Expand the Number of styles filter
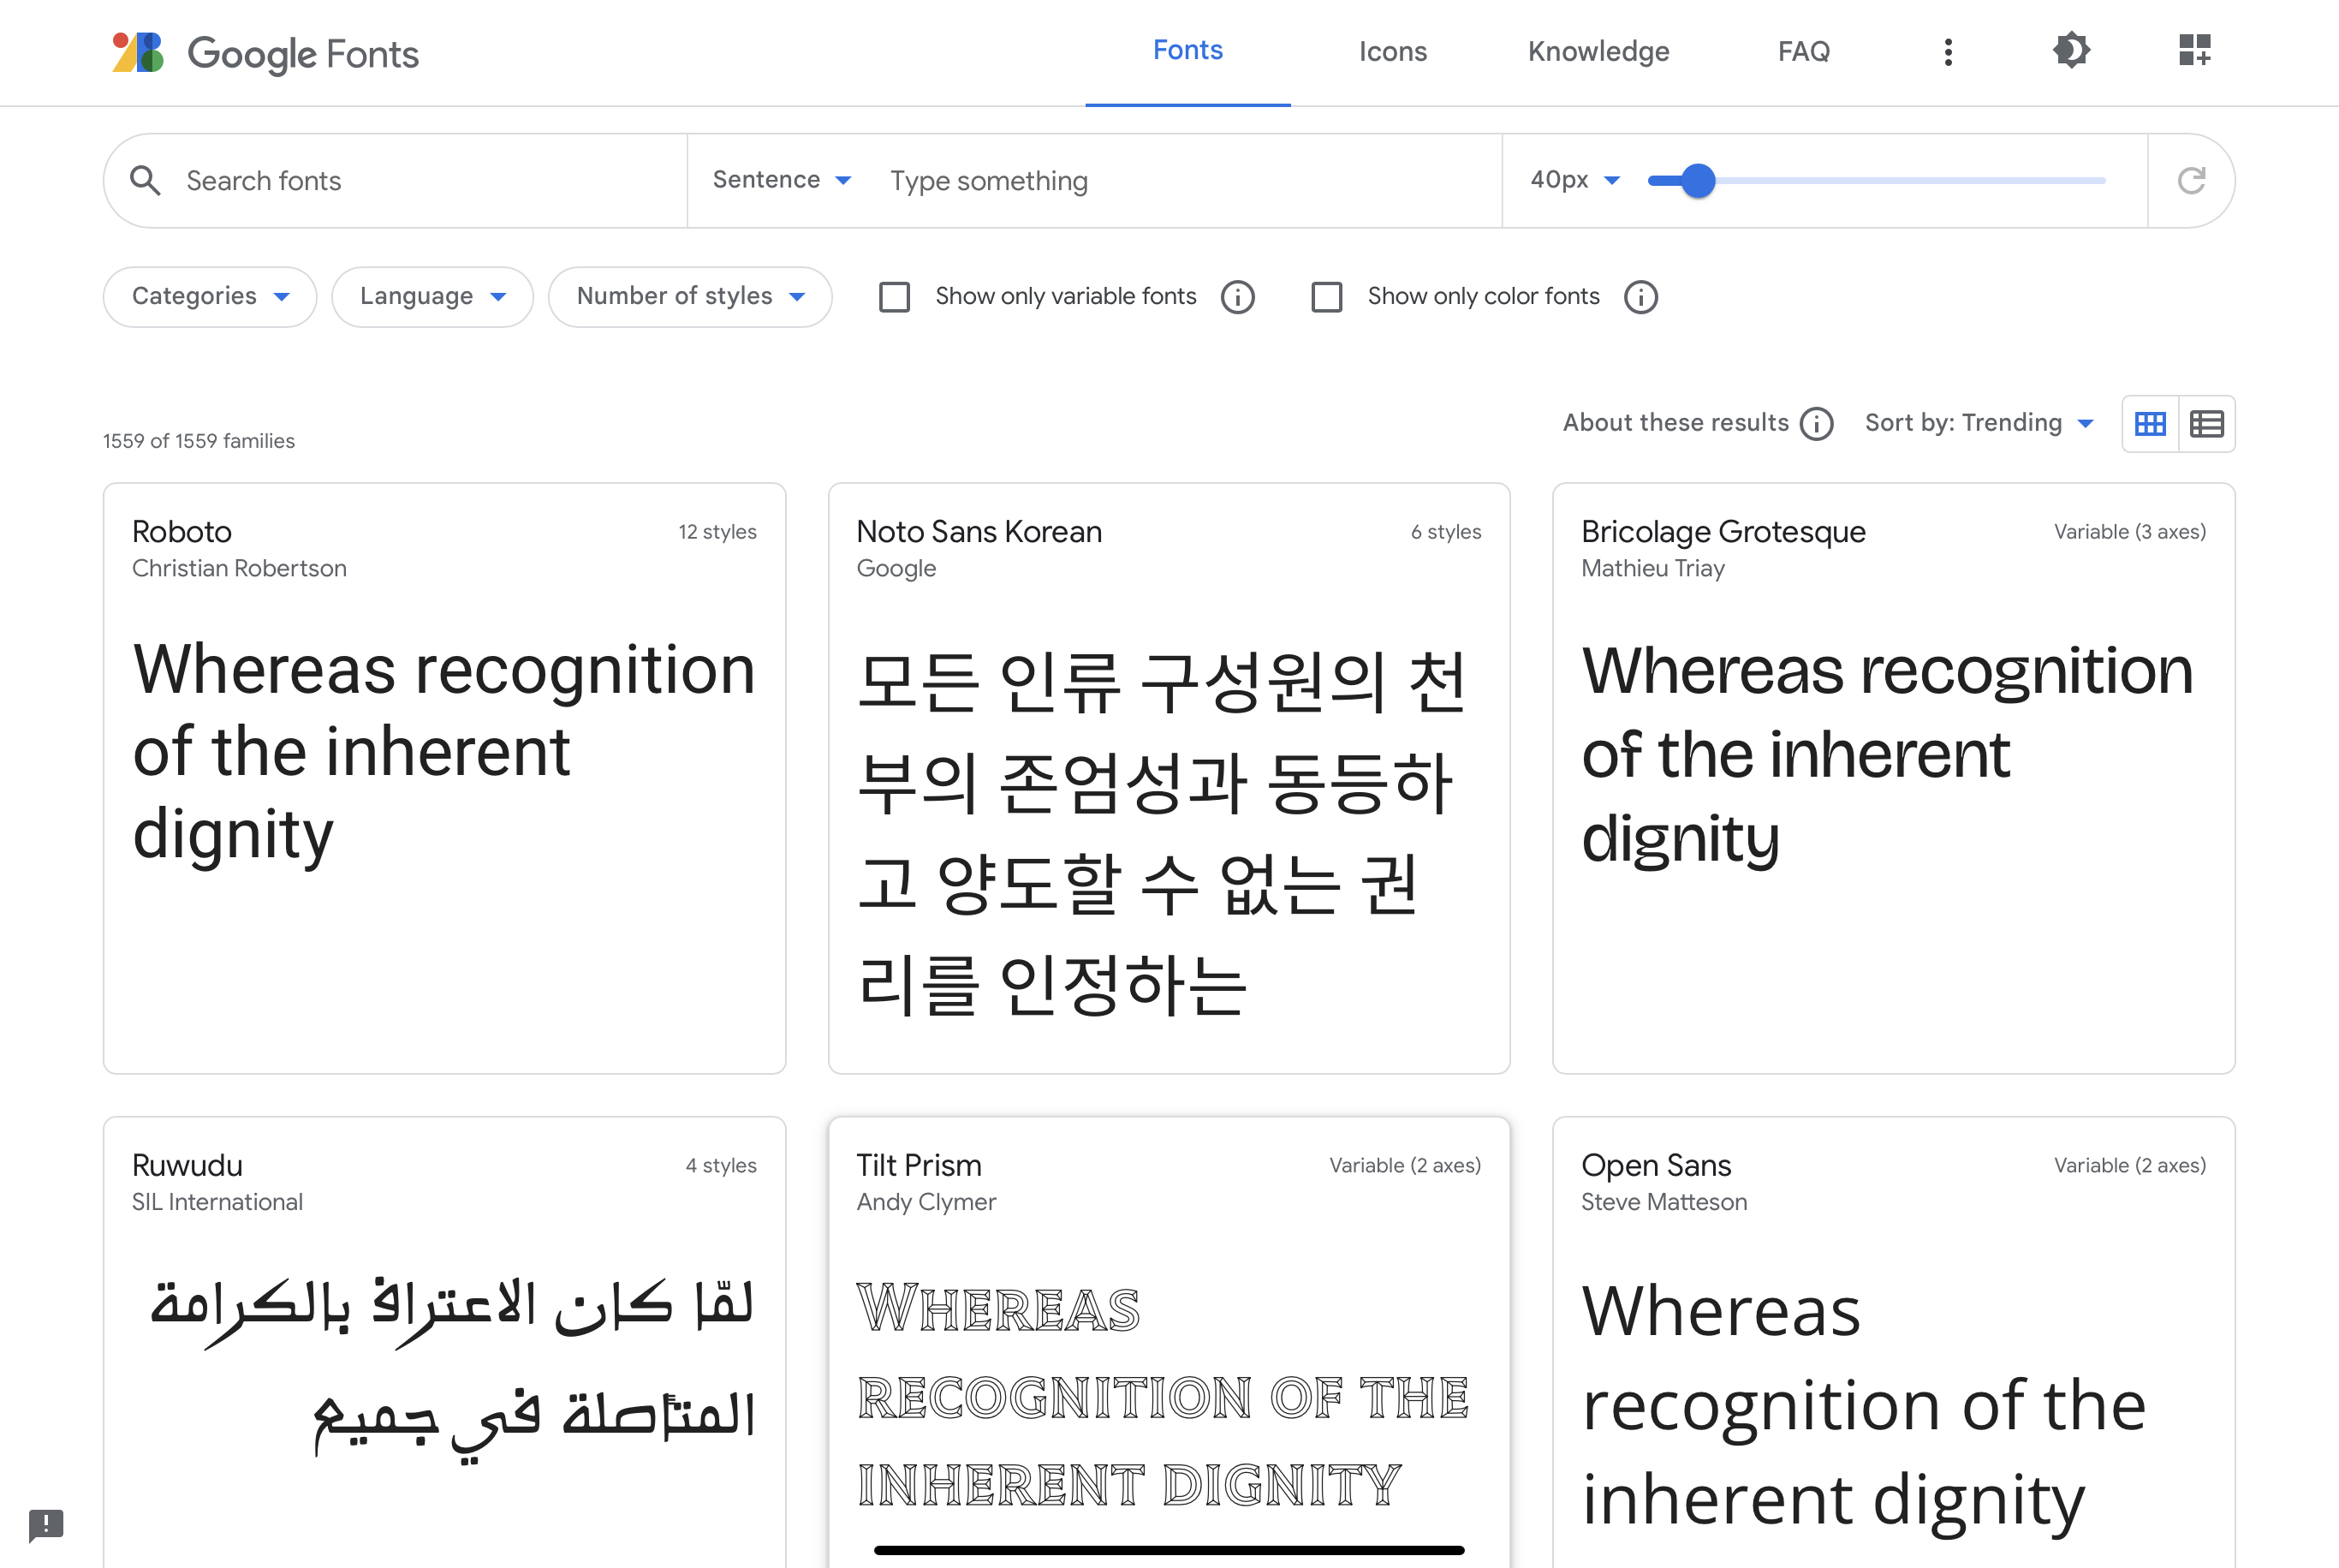This screenshot has width=2339, height=1568. [x=690, y=296]
